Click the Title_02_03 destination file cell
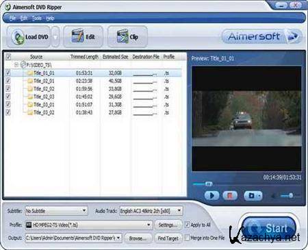The height and width of the screenshot is (250, 308). 145,97
